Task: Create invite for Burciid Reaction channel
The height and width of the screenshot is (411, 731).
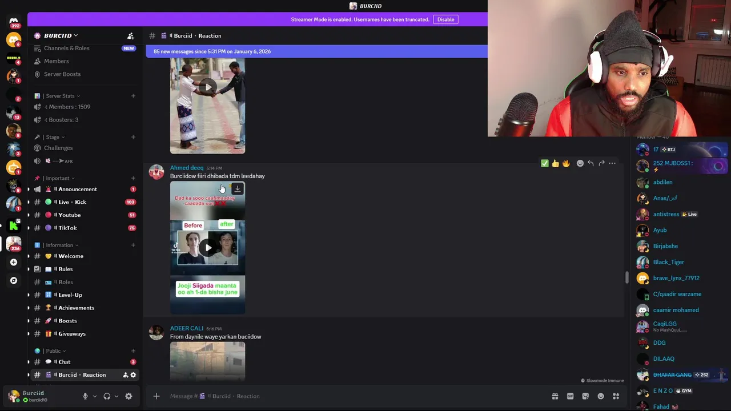Action: coord(125,375)
